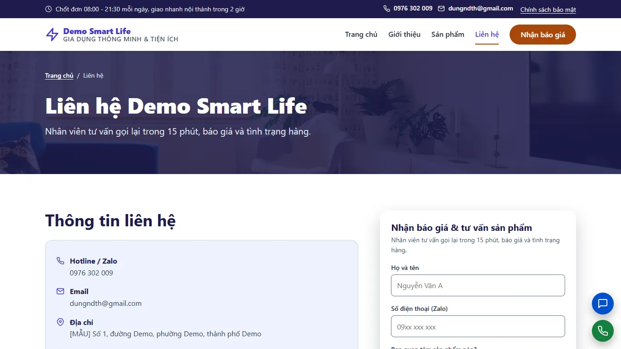Click the Nhận báo giá button
The image size is (621, 349).
(543, 35)
